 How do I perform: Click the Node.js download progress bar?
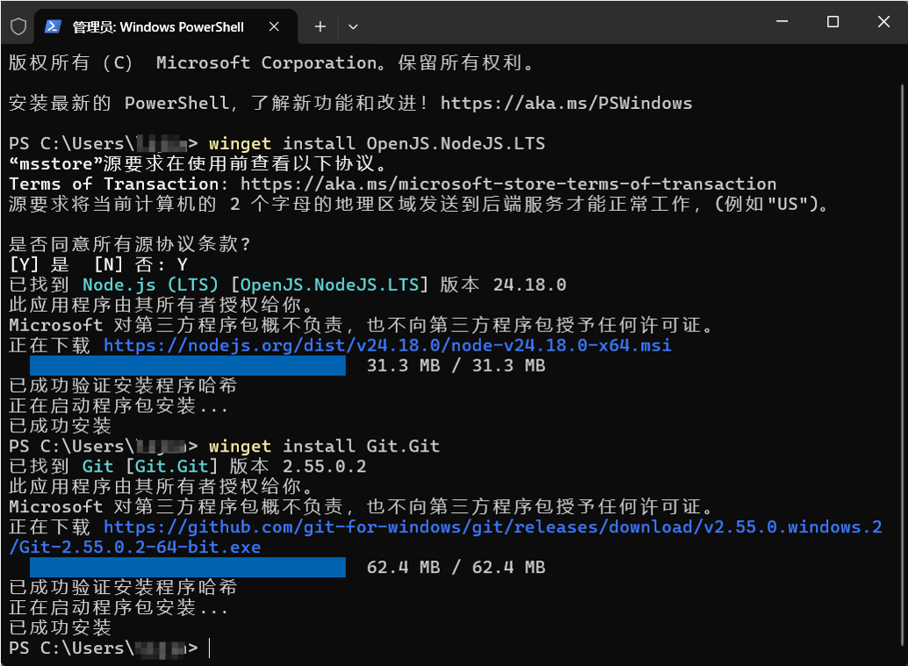click(x=188, y=366)
